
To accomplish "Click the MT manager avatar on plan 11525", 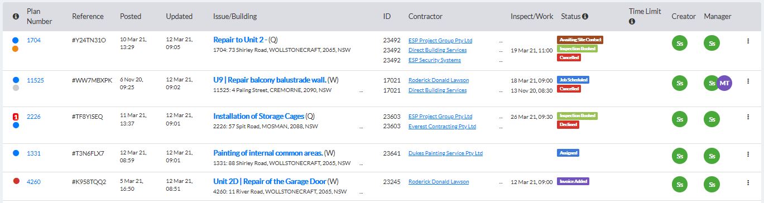I will click(x=724, y=83).
